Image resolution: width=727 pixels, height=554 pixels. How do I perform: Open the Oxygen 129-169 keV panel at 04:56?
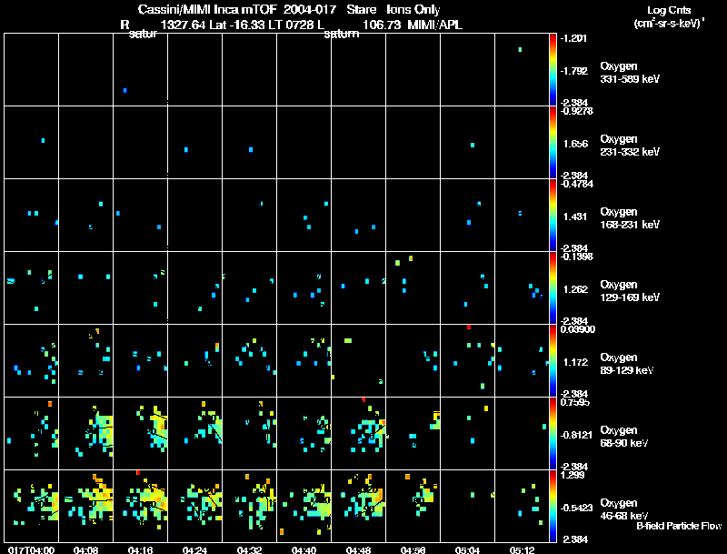[x=413, y=288]
